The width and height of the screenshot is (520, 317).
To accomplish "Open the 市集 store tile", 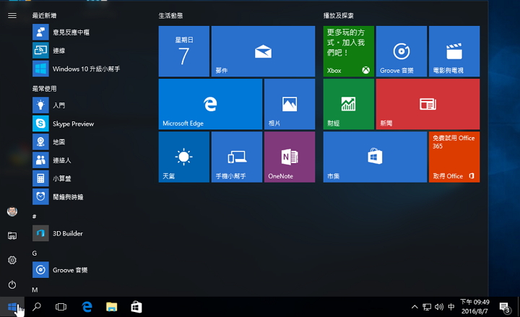I will (x=375, y=157).
